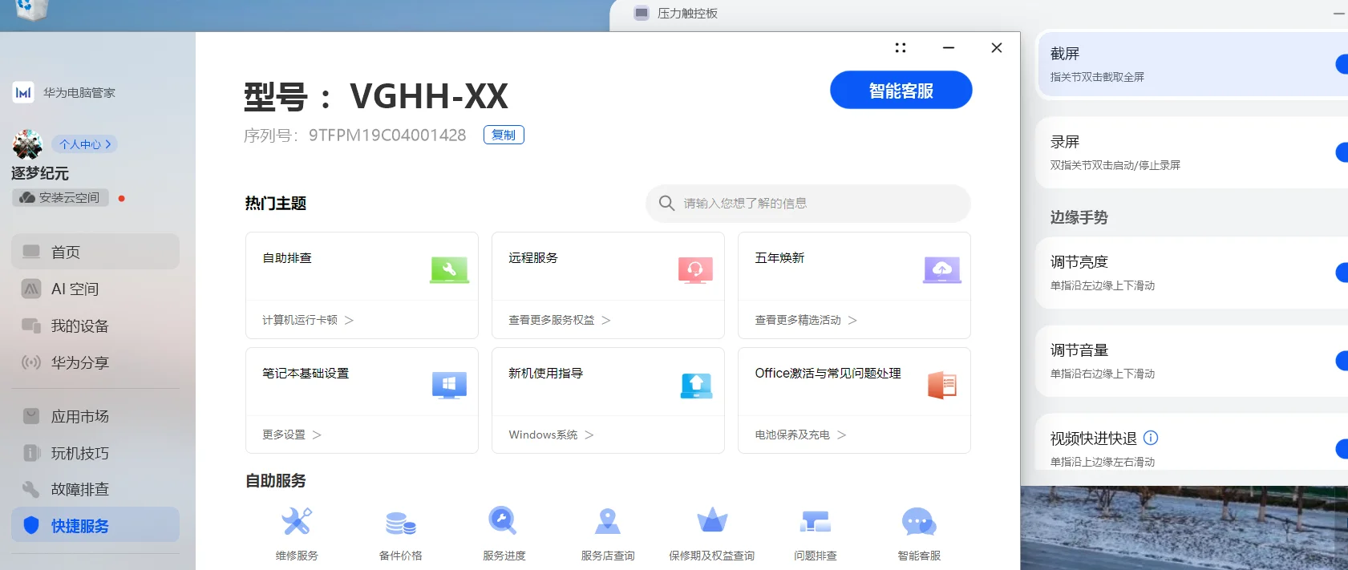
Task: Click the 笔记本基础设置 Windows icon
Action: click(449, 386)
